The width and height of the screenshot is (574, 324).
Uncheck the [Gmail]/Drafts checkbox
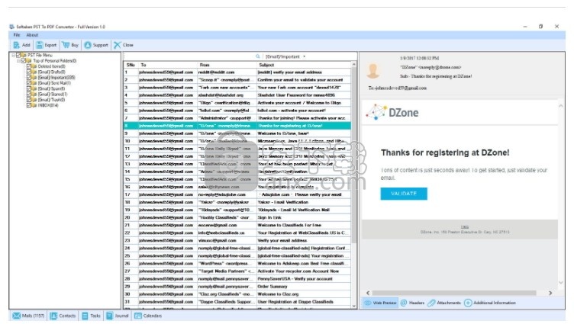(x=28, y=72)
